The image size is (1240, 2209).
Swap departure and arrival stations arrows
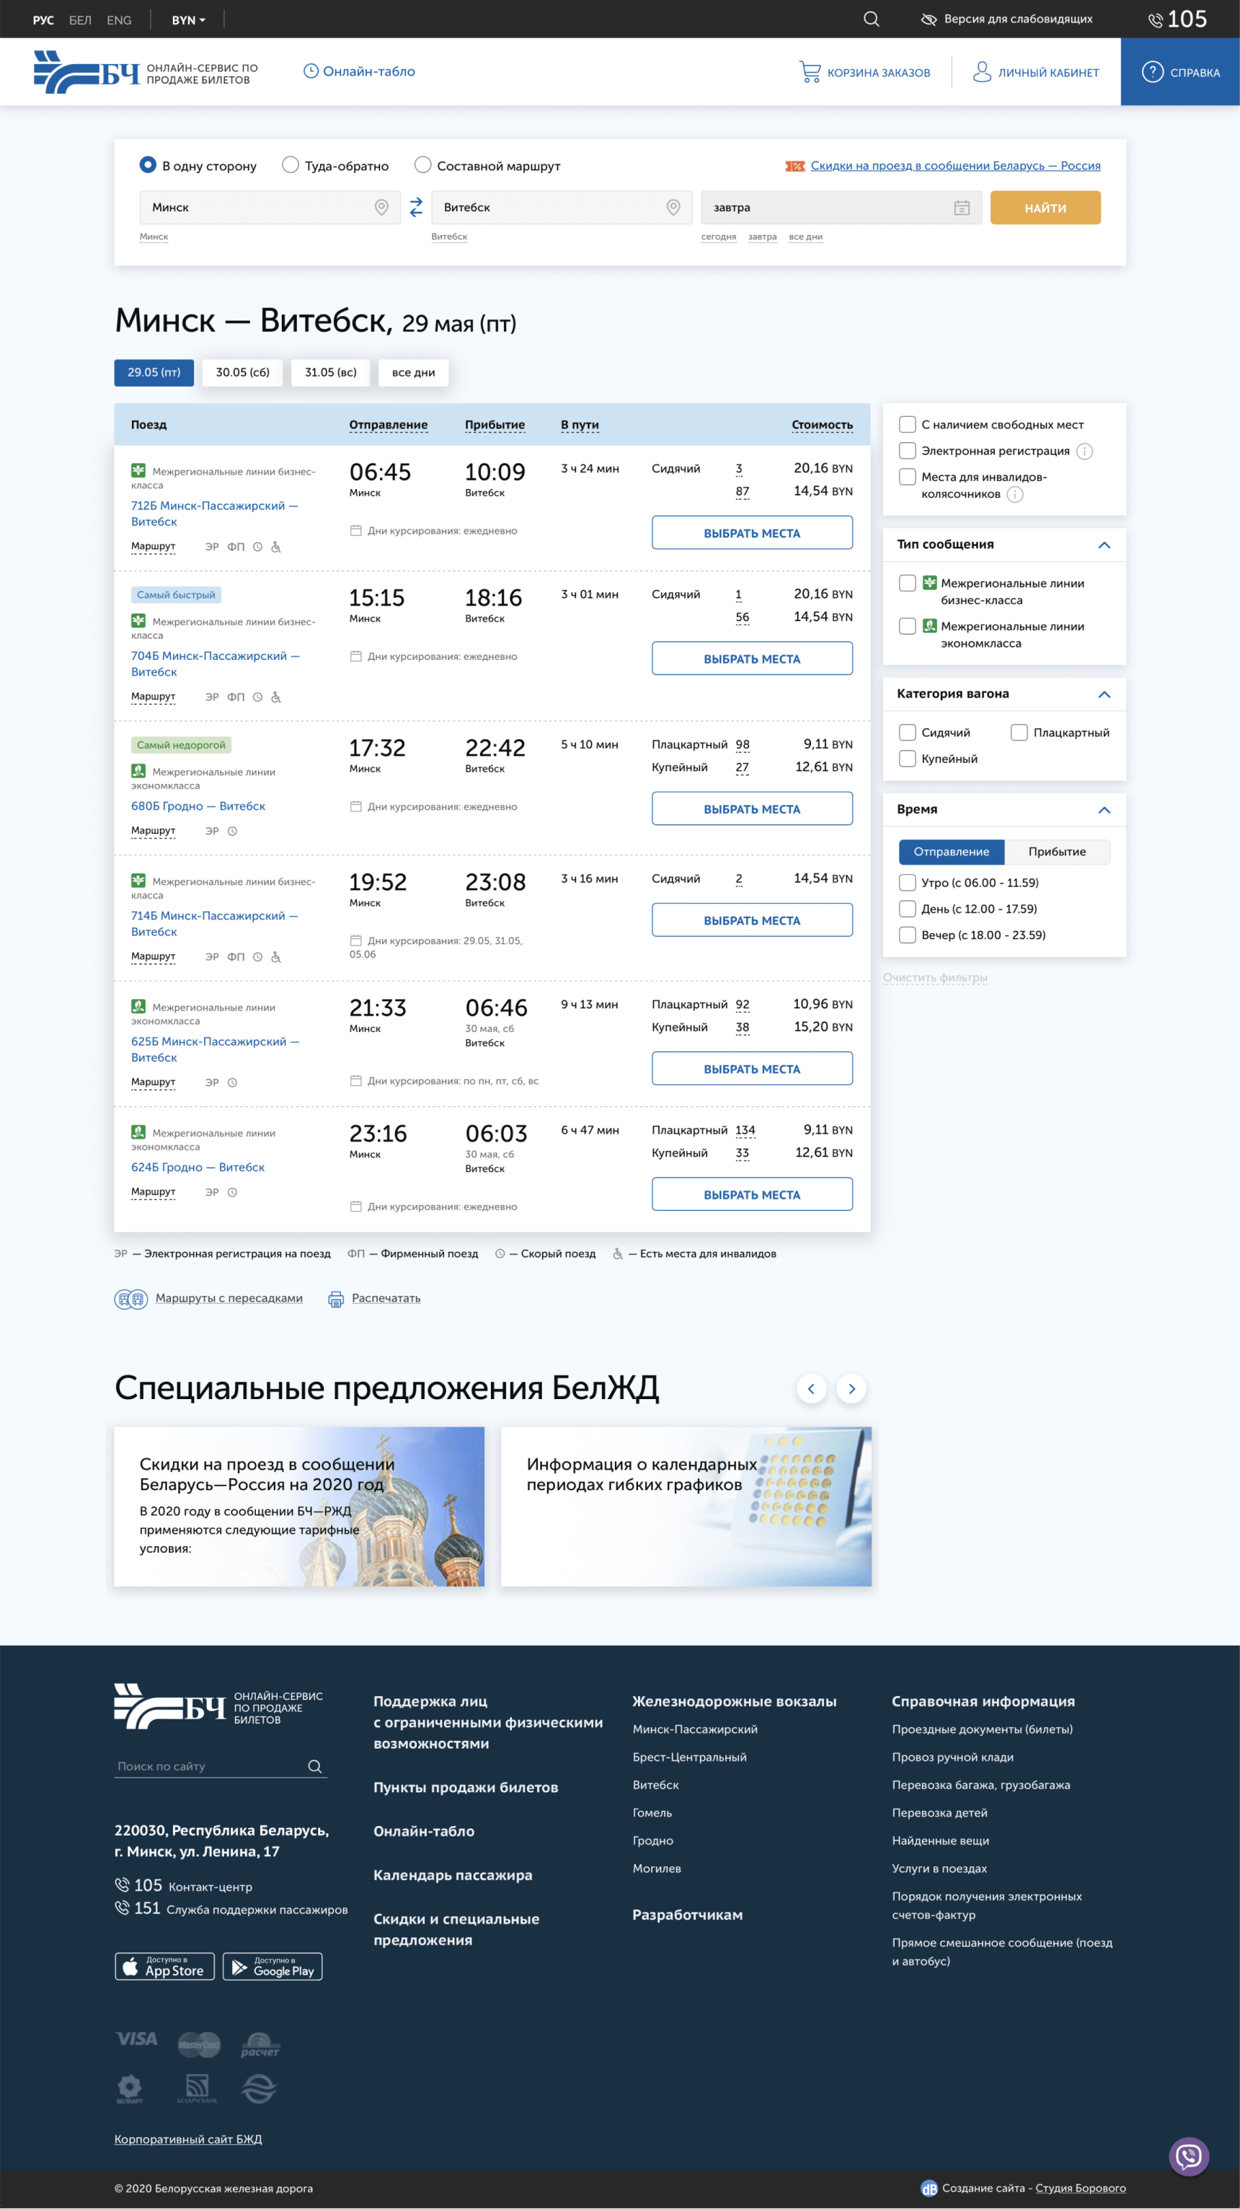[x=416, y=207]
